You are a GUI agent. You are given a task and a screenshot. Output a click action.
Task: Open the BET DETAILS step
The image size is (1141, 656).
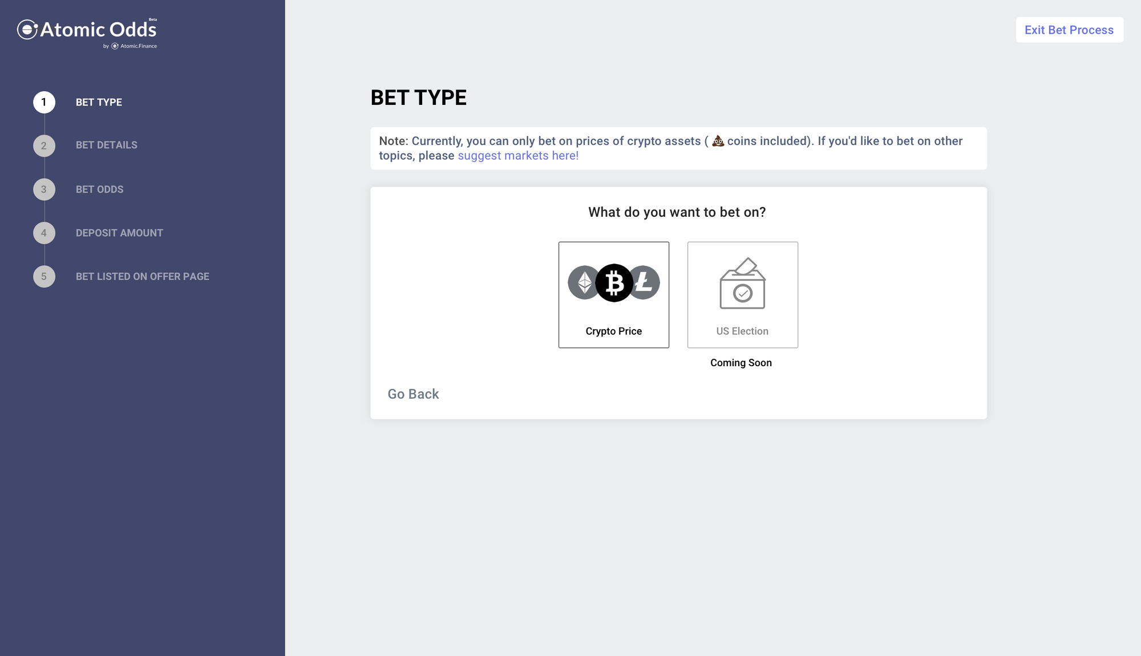tap(107, 145)
